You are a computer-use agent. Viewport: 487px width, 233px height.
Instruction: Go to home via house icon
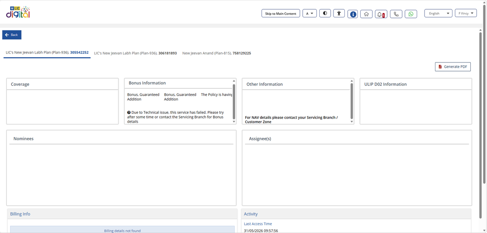(x=366, y=14)
